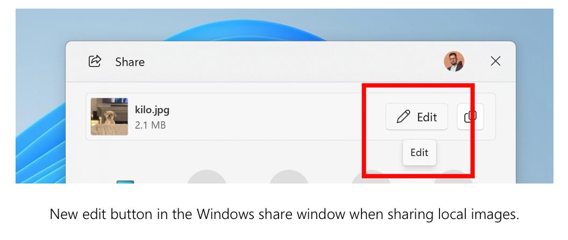Click the Edit tooltip popup

(x=420, y=153)
